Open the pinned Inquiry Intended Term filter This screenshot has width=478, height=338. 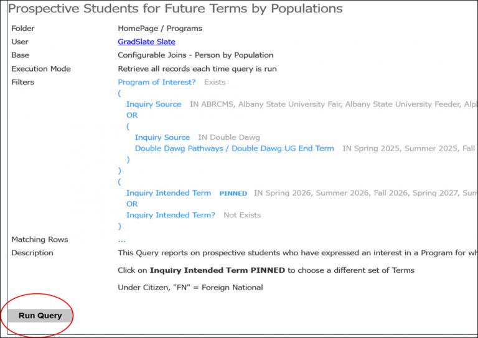pyautogui.click(x=169, y=193)
